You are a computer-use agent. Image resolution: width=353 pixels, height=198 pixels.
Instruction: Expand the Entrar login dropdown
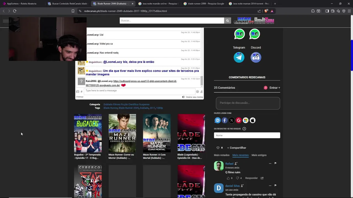point(275,88)
